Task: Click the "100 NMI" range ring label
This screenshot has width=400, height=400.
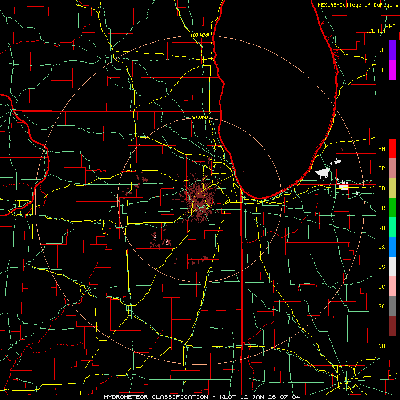Action: click(x=200, y=35)
